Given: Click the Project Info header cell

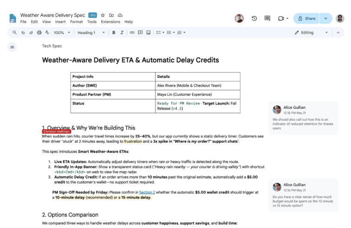Looking at the screenshot, I should (x=113, y=77).
